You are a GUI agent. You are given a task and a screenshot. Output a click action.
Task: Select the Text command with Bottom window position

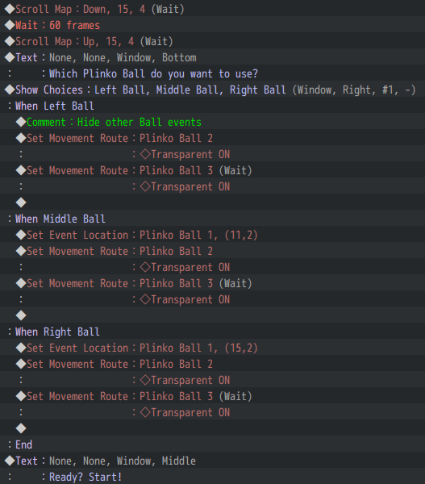(212, 57)
